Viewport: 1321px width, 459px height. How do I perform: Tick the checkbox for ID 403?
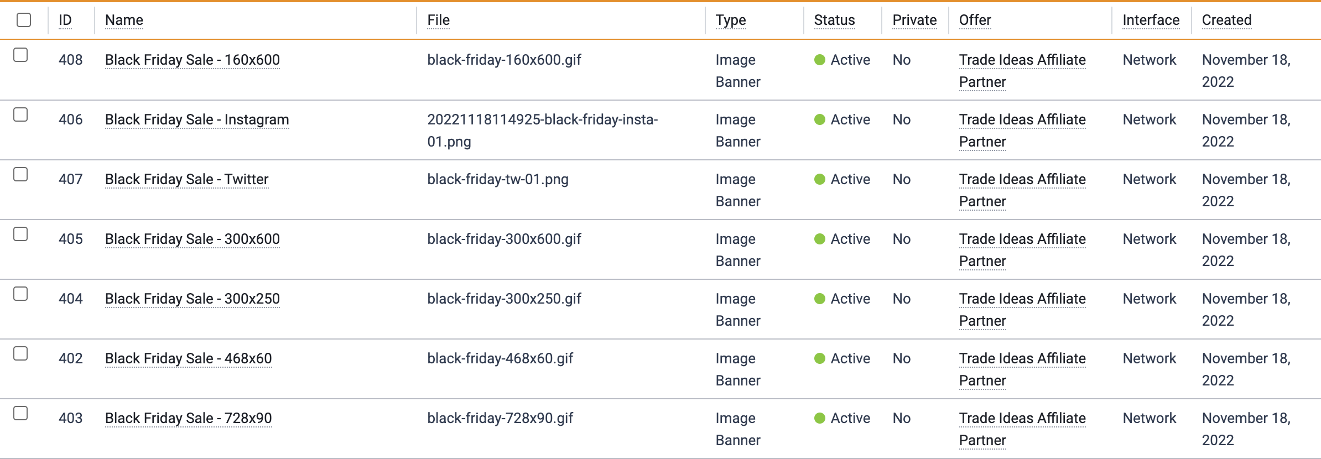pos(20,413)
